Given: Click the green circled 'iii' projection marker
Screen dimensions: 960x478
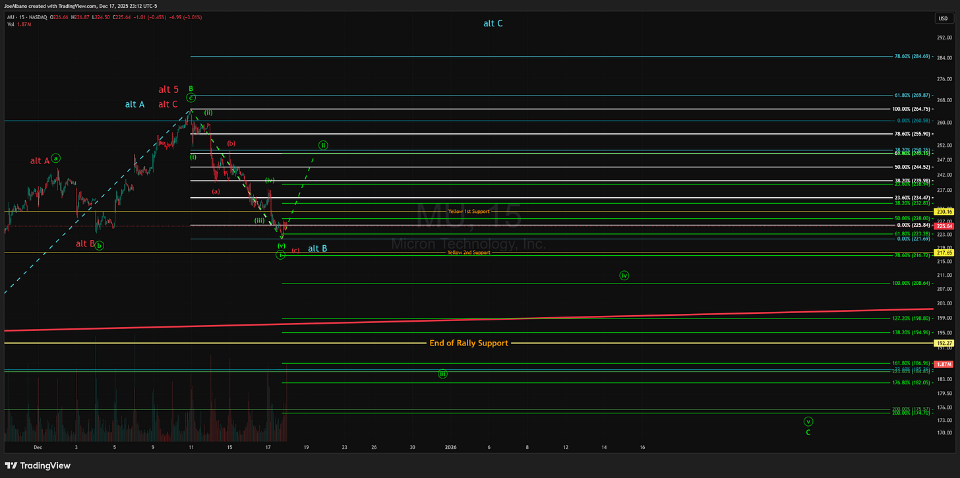Looking at the screenshot, I should point(442,374).
